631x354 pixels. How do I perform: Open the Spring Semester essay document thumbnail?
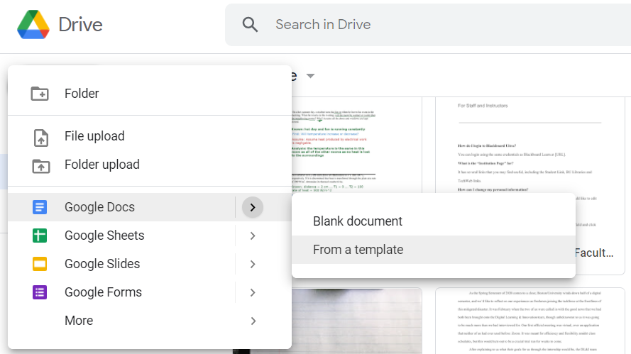pyautogui.click(x=530, y=321)
